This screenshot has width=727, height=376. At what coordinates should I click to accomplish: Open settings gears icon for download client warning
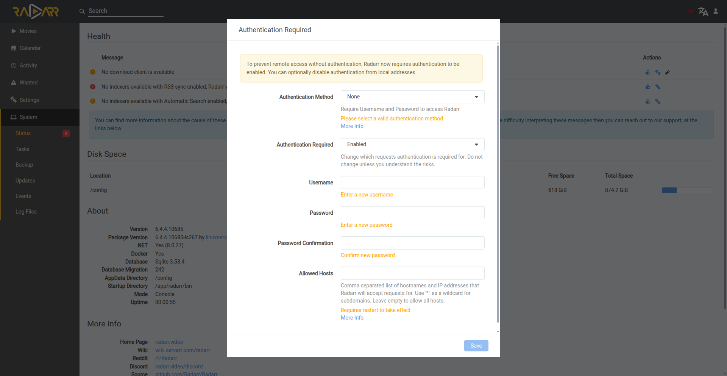pyautogui.click(x=658, y=72)
